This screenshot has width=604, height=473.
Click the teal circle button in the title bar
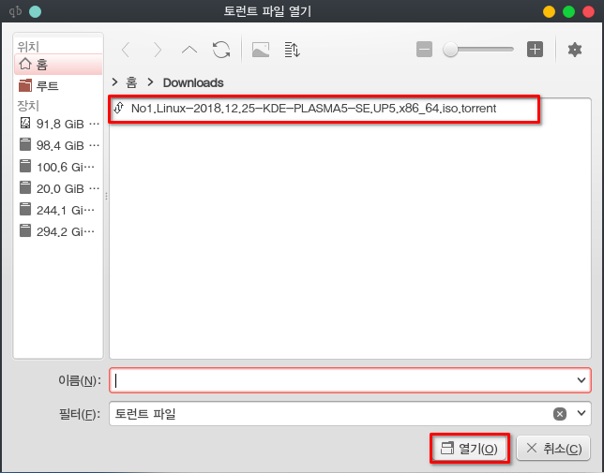pyautogui.click(x=35, y=11)
